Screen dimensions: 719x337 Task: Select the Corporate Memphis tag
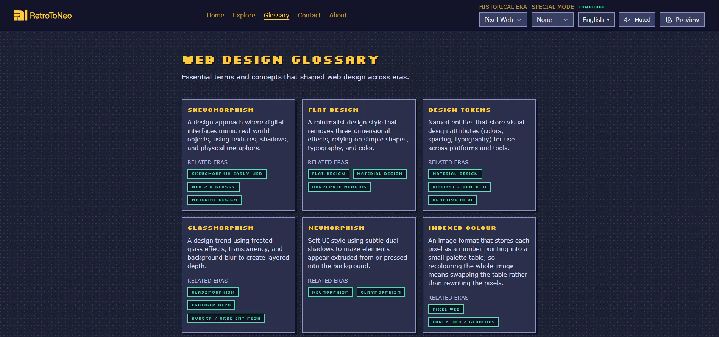[339, 187]
